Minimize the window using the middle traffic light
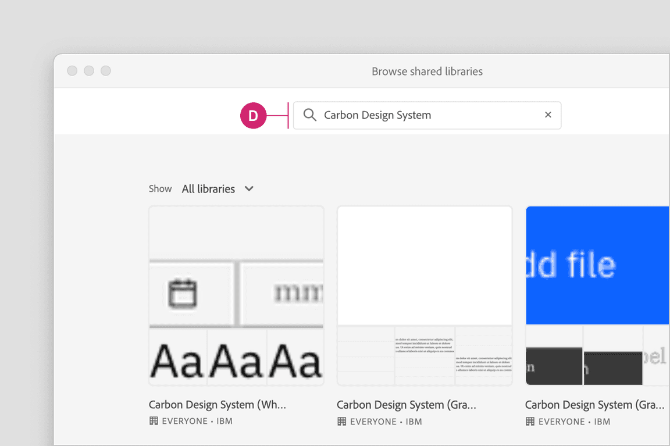 coord(89,71)
